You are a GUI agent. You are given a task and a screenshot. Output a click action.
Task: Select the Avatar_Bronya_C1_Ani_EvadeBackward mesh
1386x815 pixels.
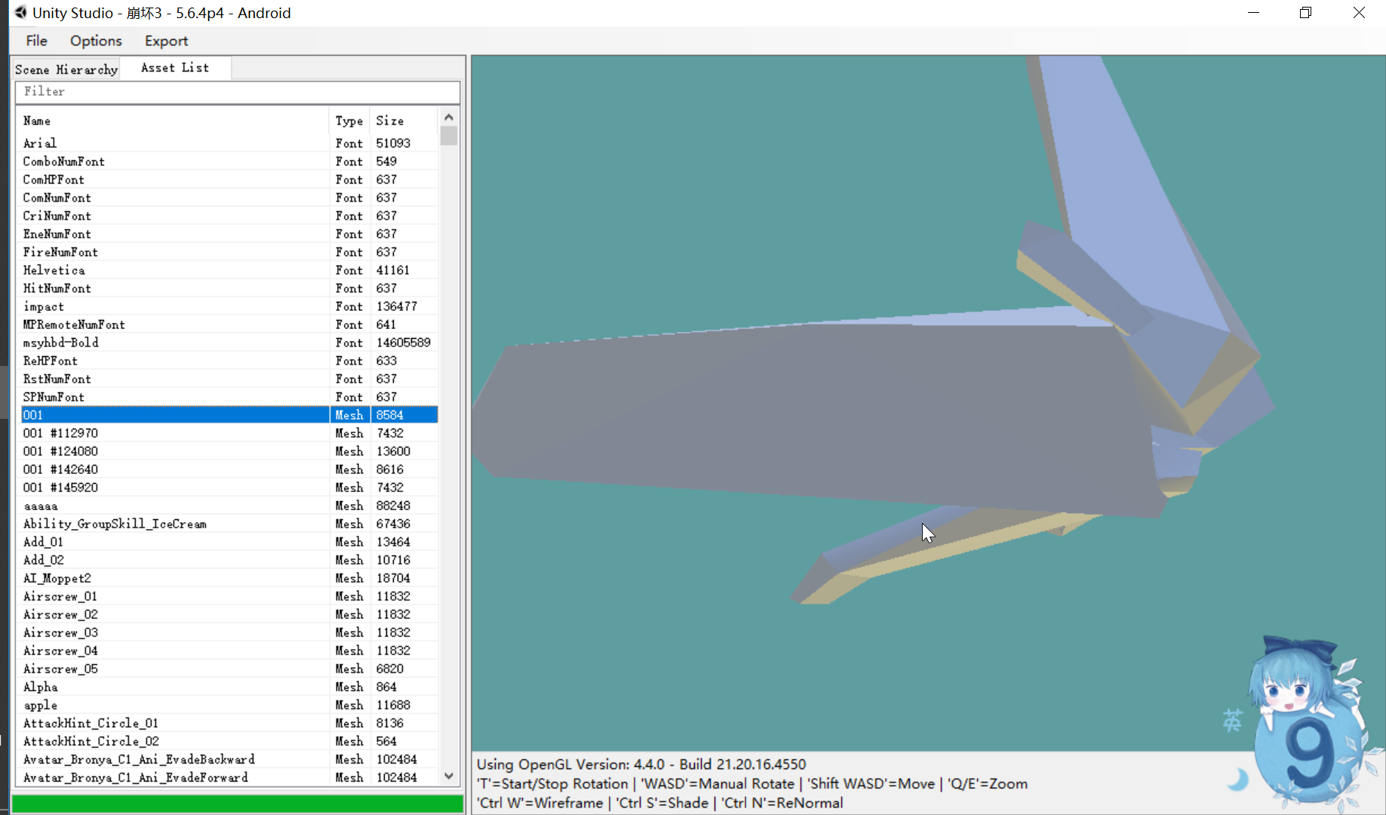coord(139,759)
